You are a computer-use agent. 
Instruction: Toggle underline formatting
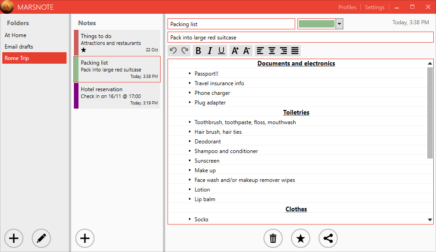point(222,51)
